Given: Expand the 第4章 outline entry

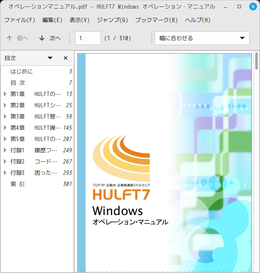Looking at the screenshot, I should pos(5,128).
